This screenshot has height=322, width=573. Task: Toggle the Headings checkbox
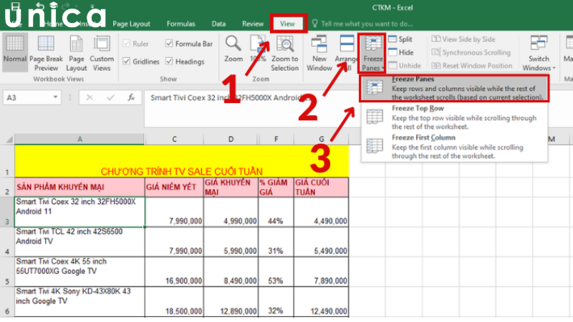170,62
